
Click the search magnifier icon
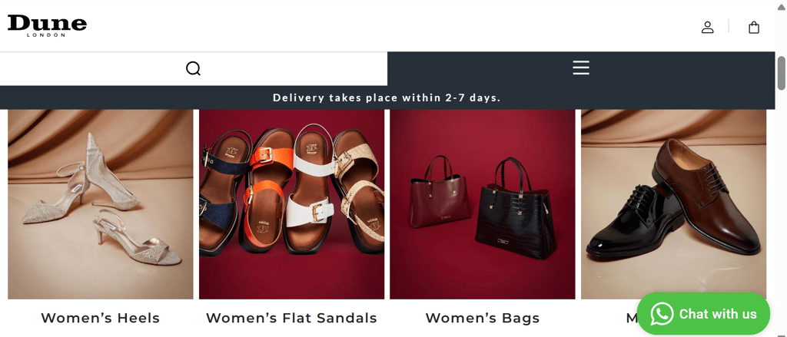pos(193,68)
